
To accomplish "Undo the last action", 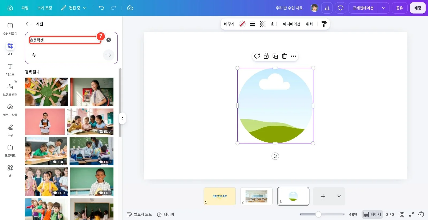I will 101,8.
